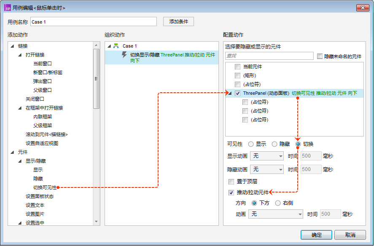Check the (矩形) checkbox
374x246 pixels.
[237, 75]
